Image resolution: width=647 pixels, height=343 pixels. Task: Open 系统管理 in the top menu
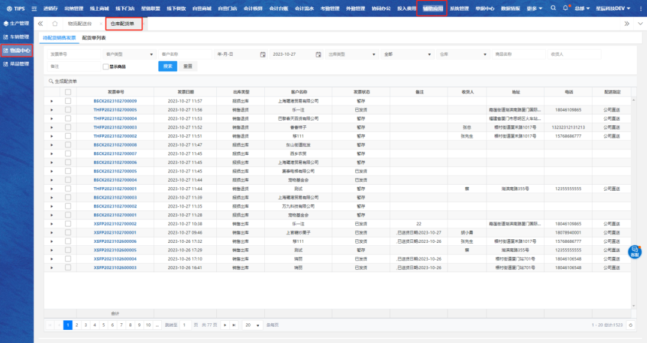pyautogui.click(x=459, y=8)
